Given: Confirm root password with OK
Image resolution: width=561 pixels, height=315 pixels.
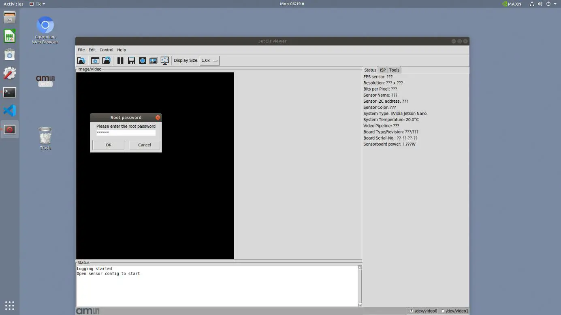Looking at the screenshot, I should (109, 145).
